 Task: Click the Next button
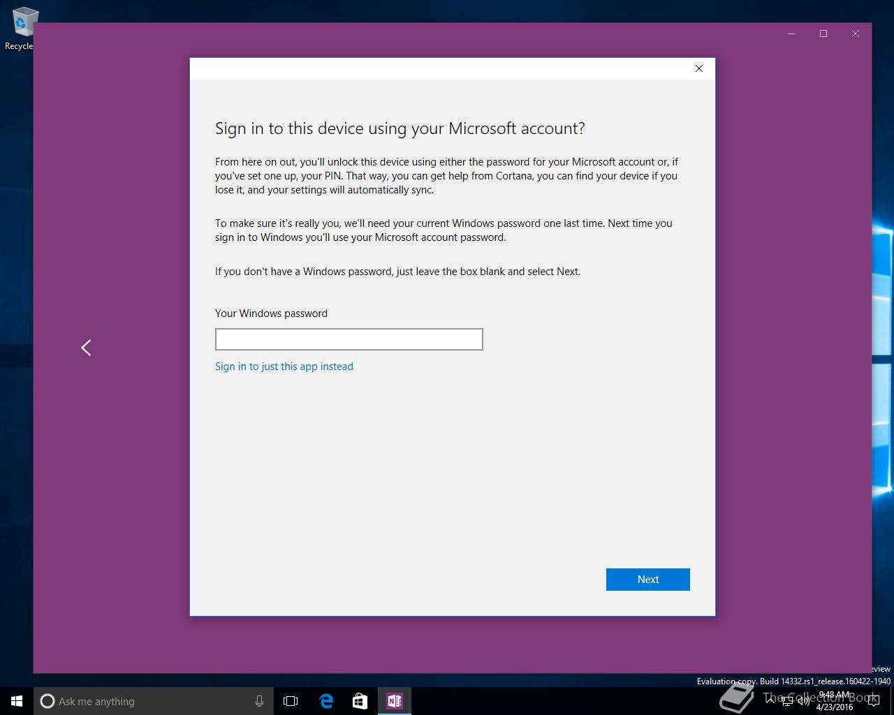click(x=647, y=580)
